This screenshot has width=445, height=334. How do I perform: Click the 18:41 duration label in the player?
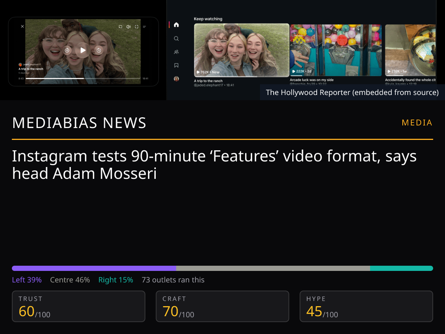tap(145, 78)
